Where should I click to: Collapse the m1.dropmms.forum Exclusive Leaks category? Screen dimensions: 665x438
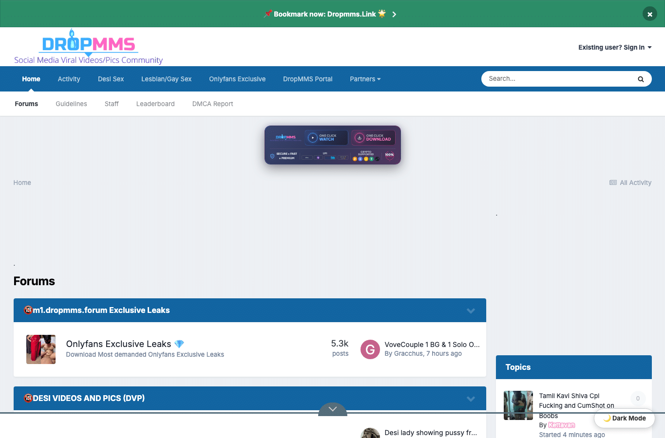[471, 310]
